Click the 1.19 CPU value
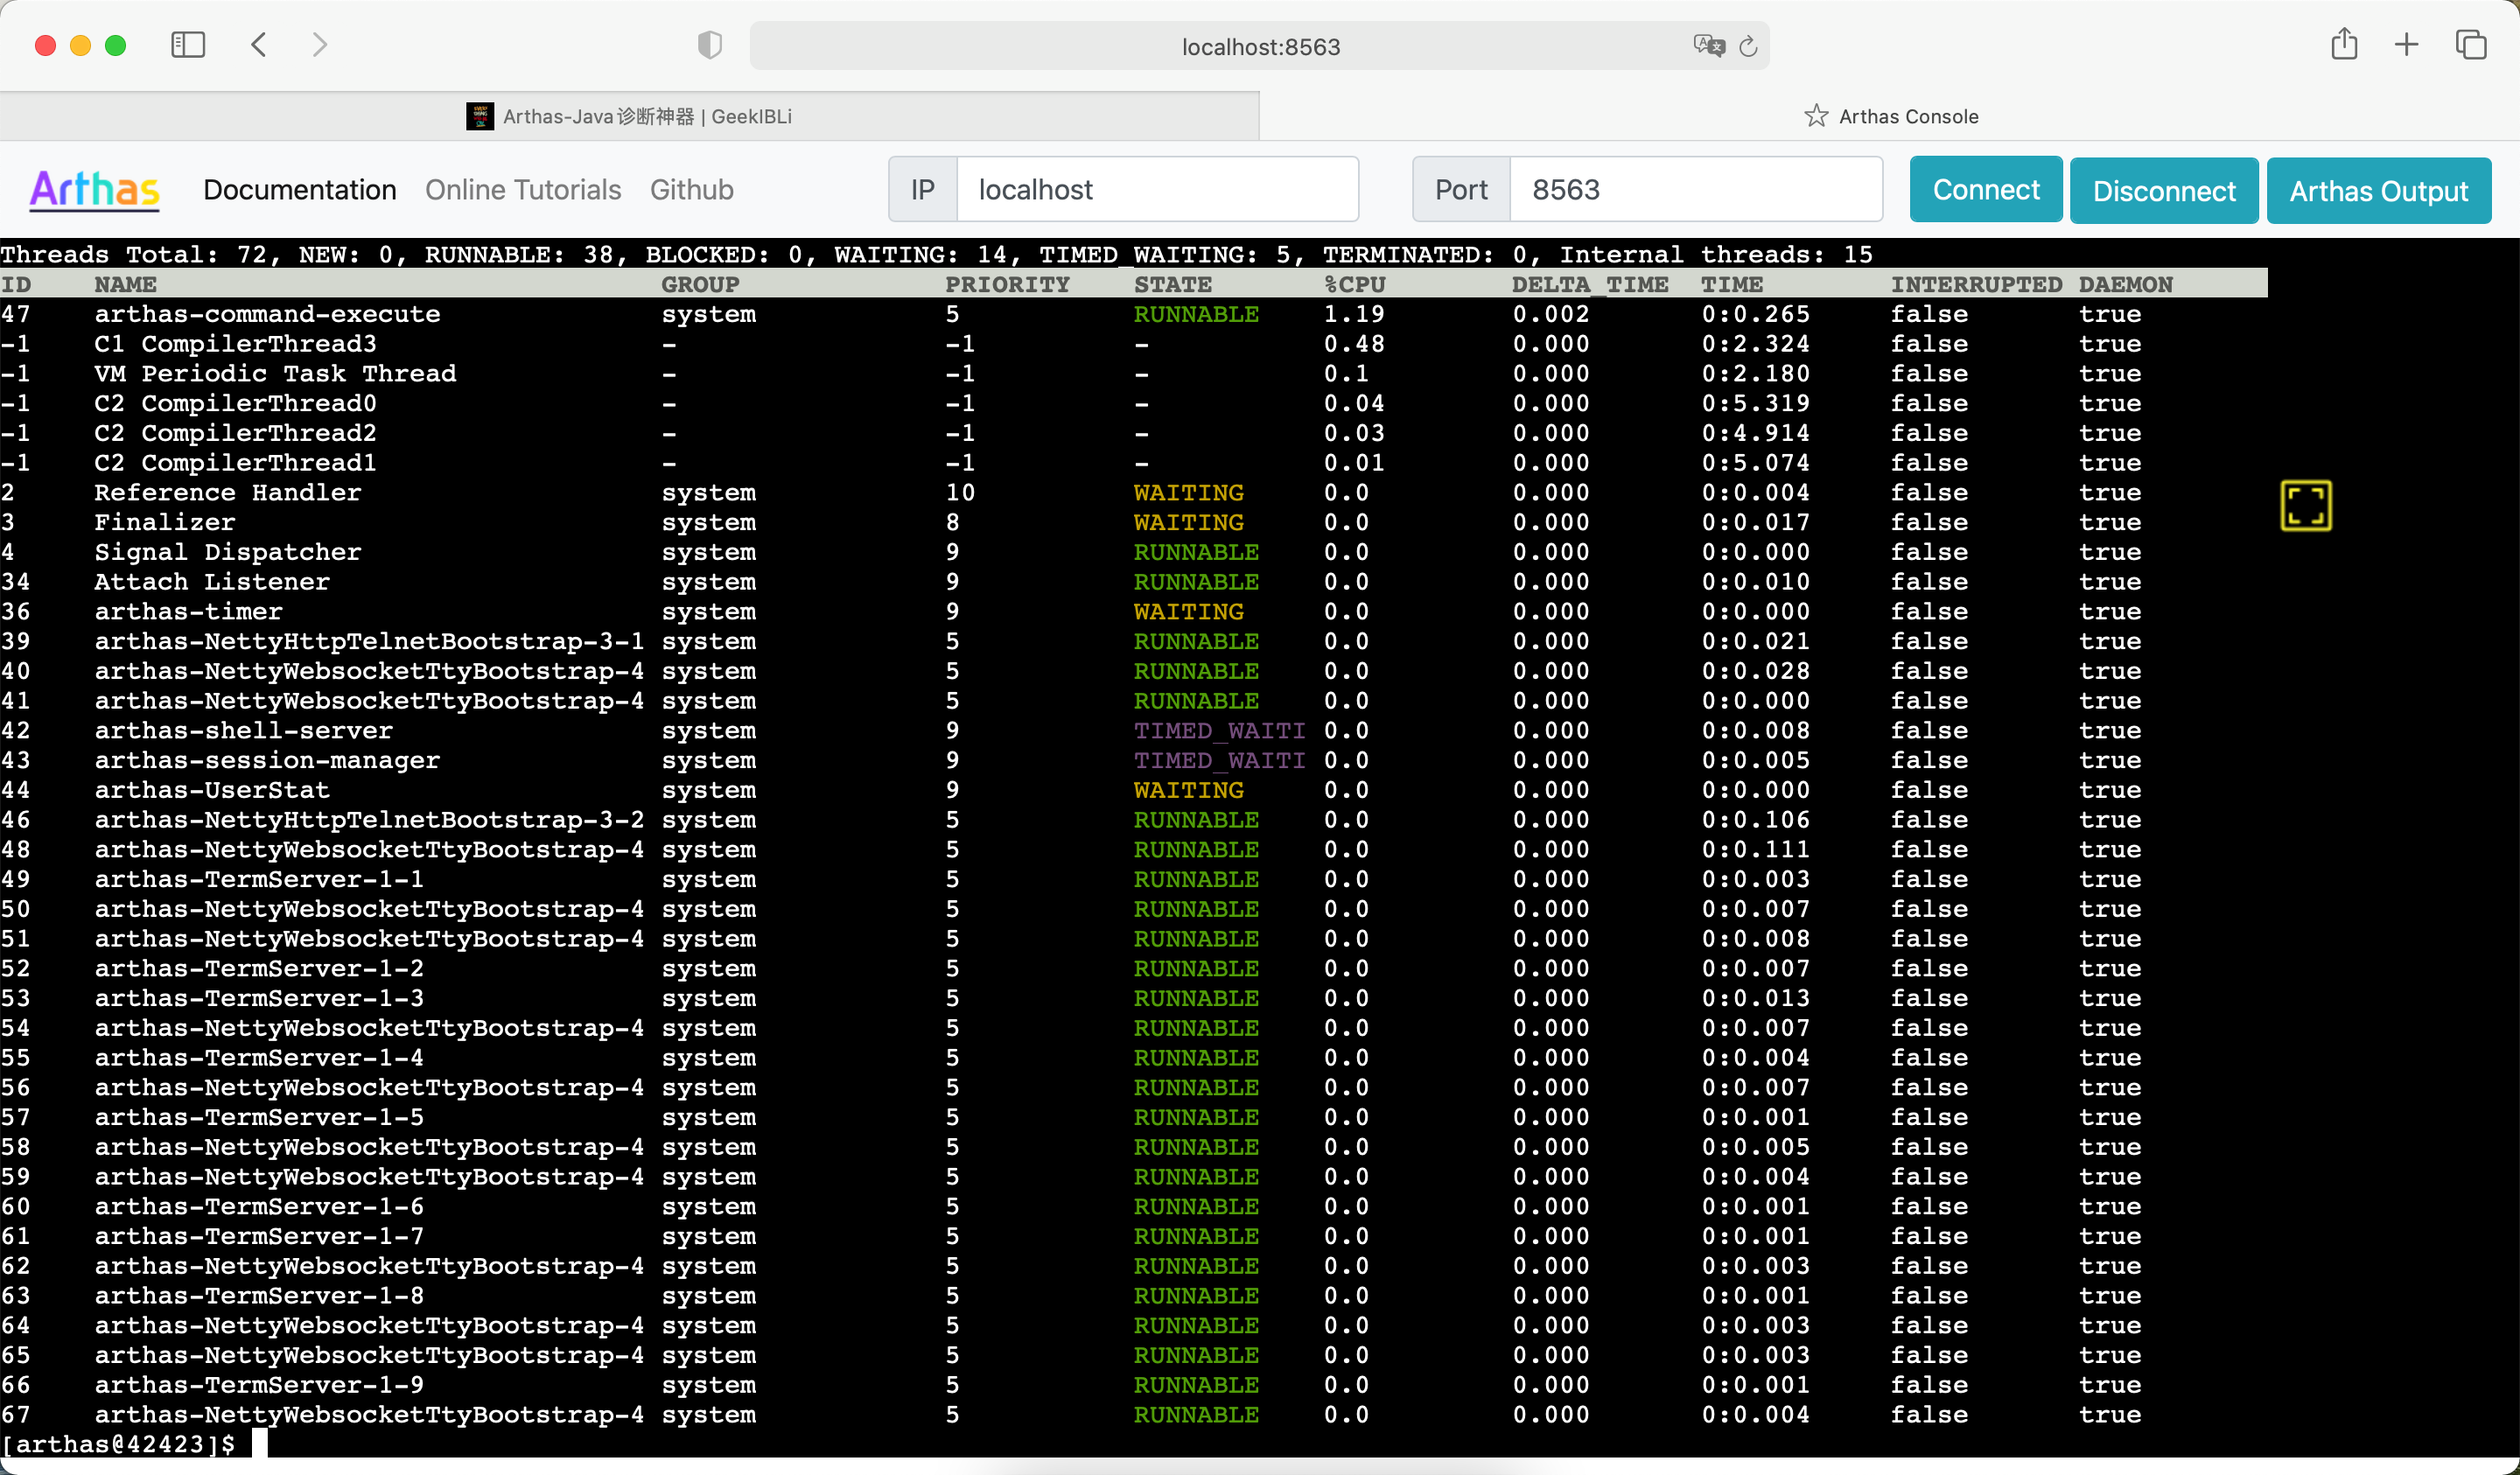 coord(1354,314)
